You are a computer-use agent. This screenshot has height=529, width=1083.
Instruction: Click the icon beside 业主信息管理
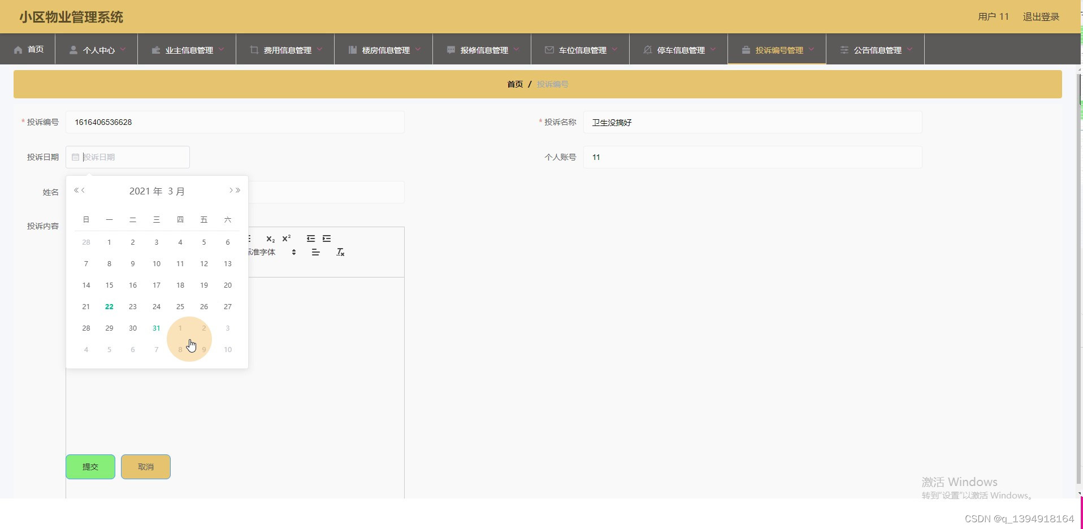[x=156, y=50]
